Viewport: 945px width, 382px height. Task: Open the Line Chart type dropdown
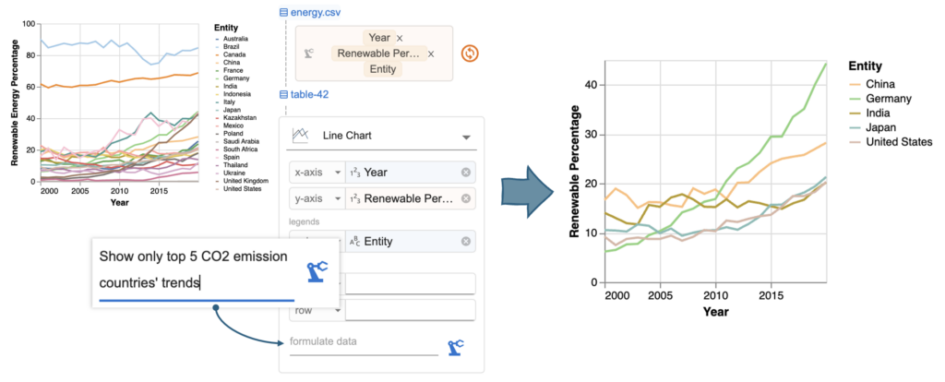click(466, 136)
